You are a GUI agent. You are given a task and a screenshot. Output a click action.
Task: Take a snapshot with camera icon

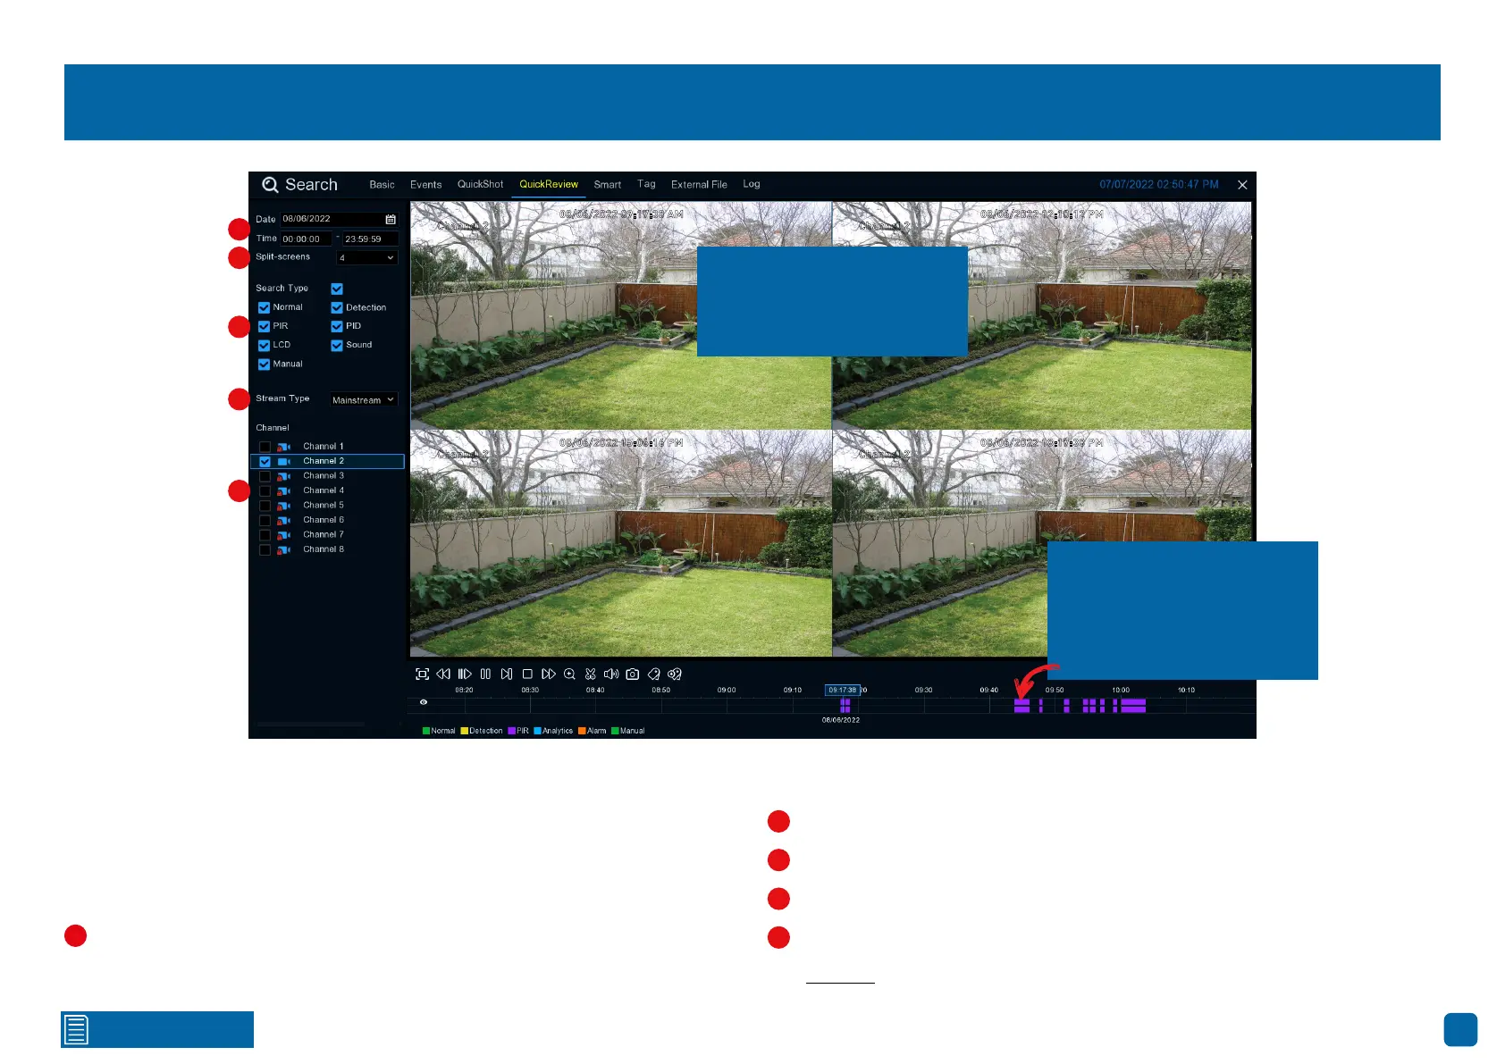pos(633,674)
